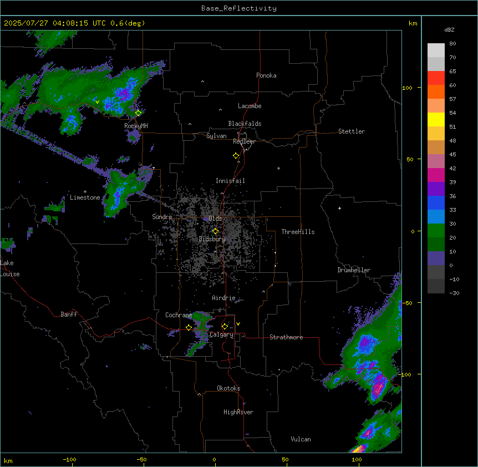Click the RockyMH label
Image resolution: width=478 pixels, height=467 pixels.
[136, 125]
